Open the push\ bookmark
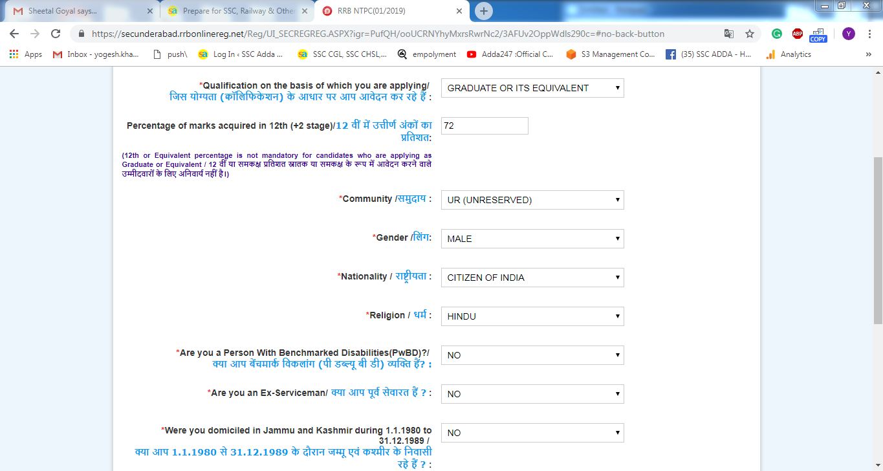Screen dimensions: 883x471 point(169,54)
